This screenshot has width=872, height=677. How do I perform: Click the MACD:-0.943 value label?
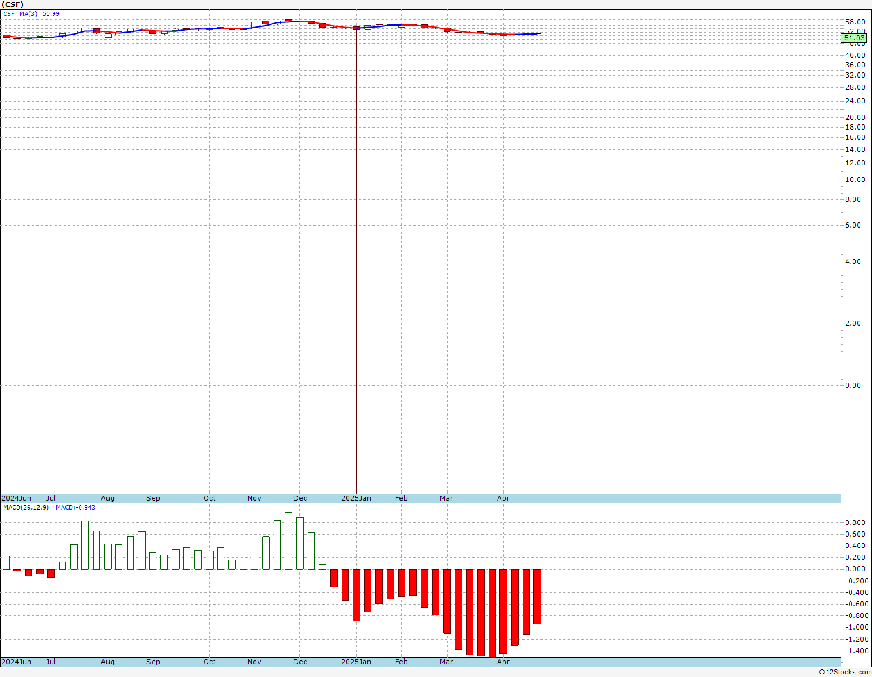pos(76,508)
